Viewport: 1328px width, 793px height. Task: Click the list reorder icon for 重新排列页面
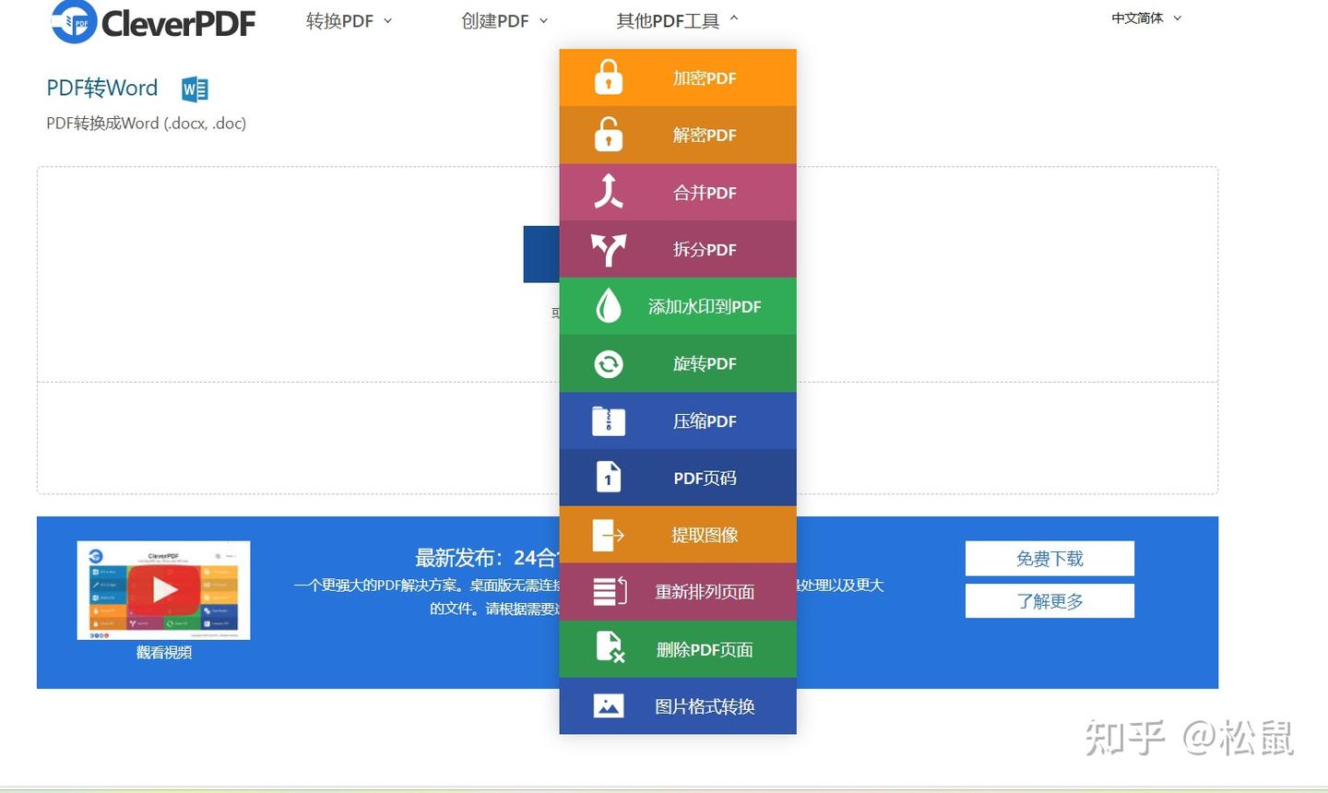(x=610, y=591)
